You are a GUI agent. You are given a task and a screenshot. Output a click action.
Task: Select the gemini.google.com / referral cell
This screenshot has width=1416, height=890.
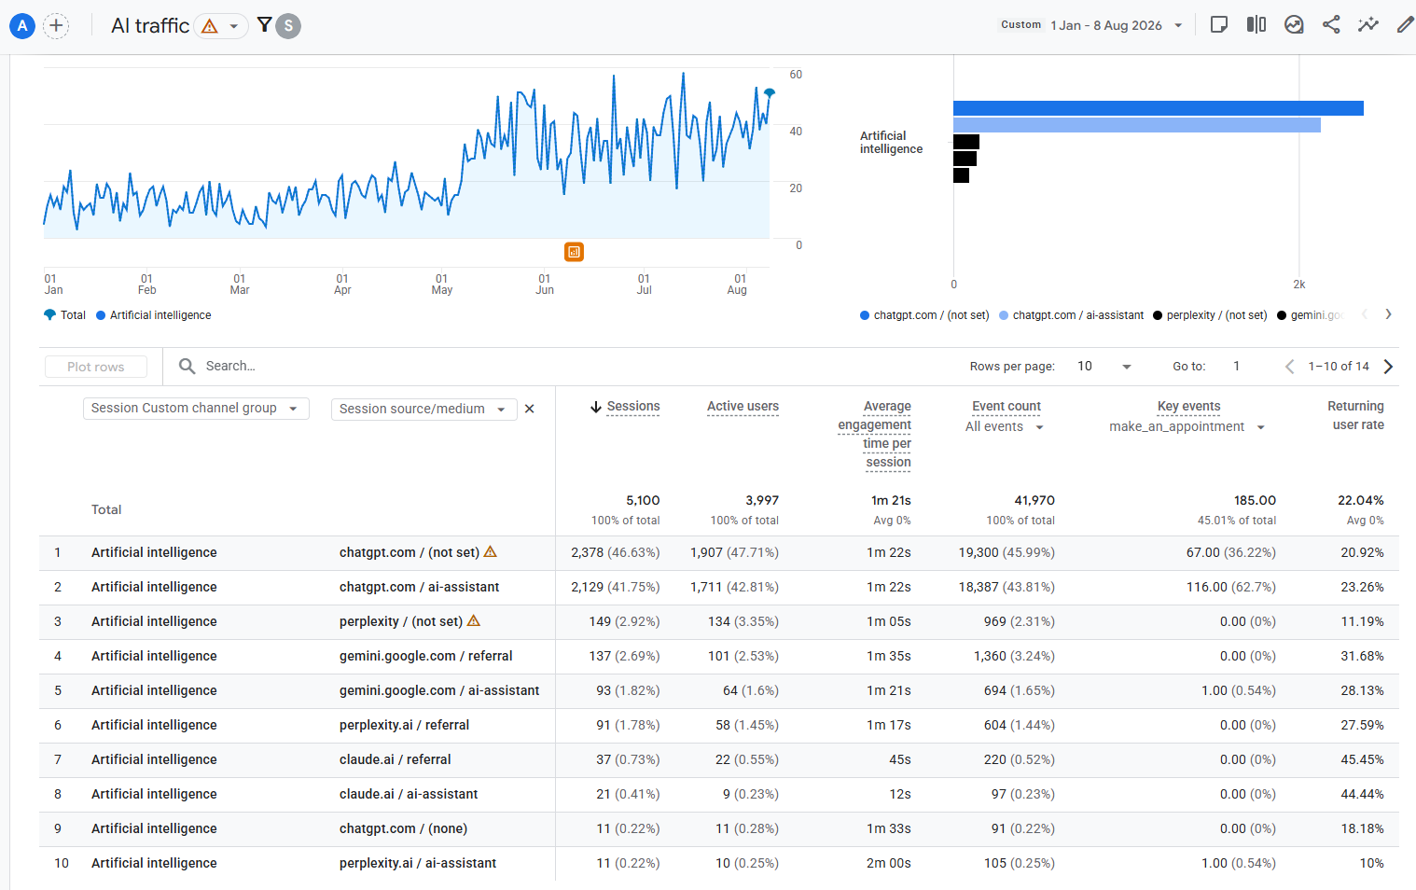tap(426, 657)
